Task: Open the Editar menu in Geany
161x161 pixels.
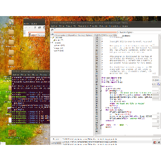Action: [x=62, y=26]
